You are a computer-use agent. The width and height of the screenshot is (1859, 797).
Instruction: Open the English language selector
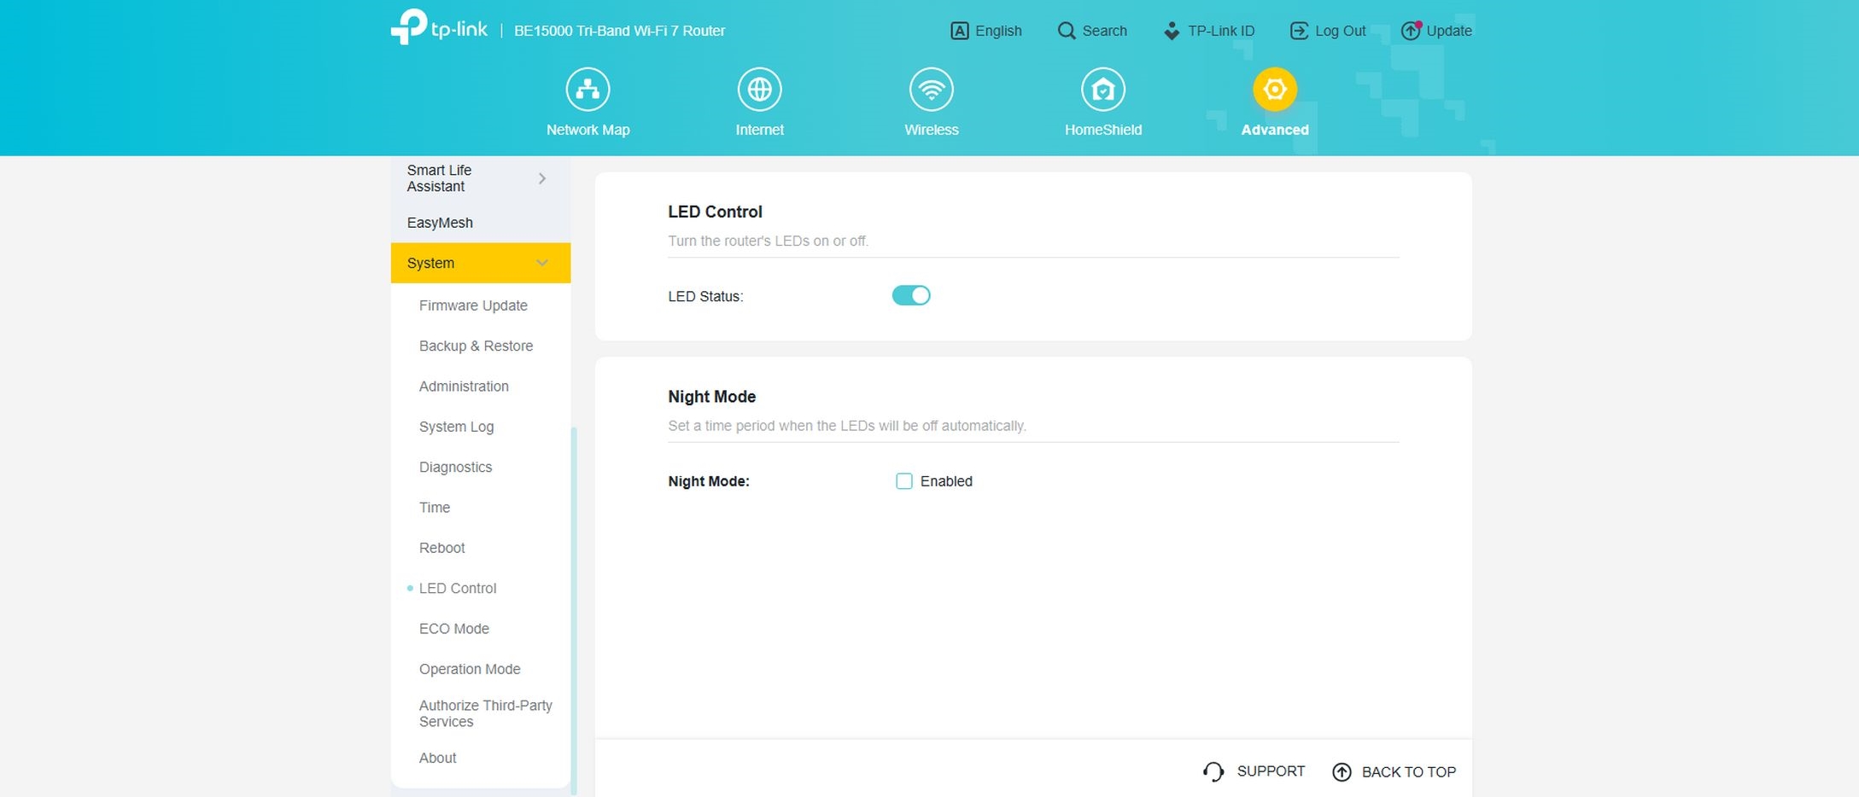[986, 31]
